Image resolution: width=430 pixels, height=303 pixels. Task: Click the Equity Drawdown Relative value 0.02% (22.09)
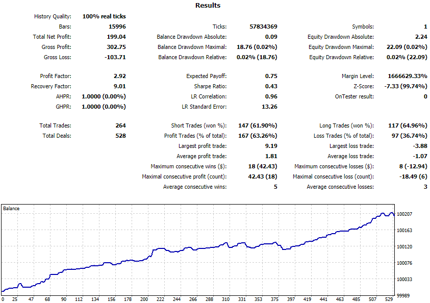407,57
